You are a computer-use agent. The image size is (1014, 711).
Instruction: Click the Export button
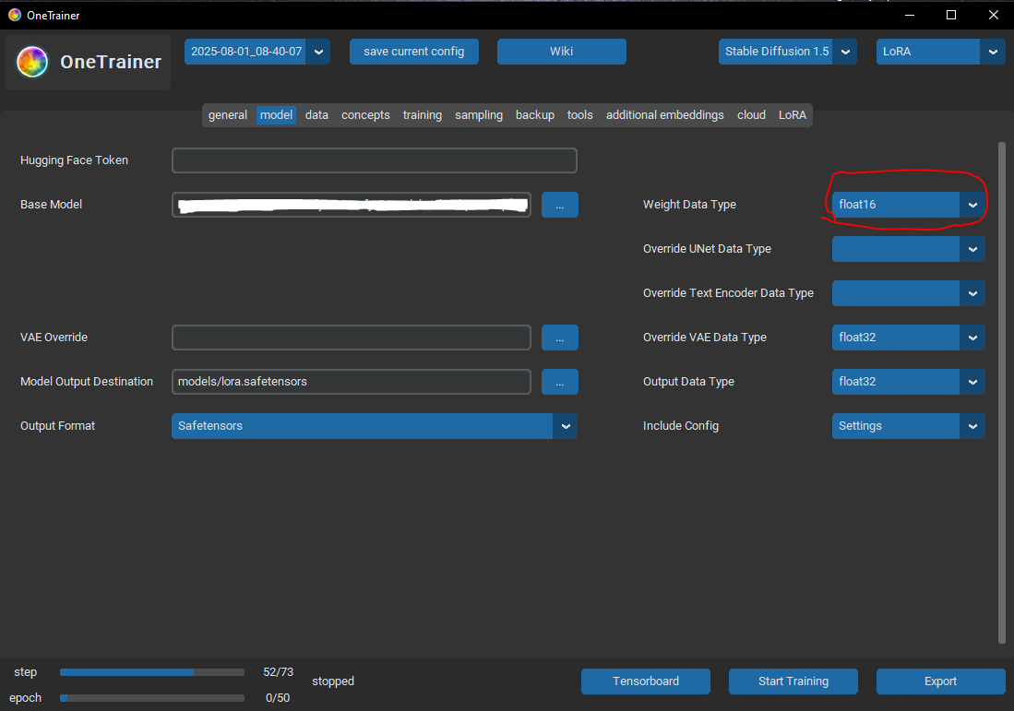tap(940, 681)
